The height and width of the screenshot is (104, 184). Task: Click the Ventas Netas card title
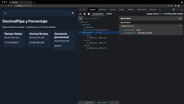pos(13,34)
